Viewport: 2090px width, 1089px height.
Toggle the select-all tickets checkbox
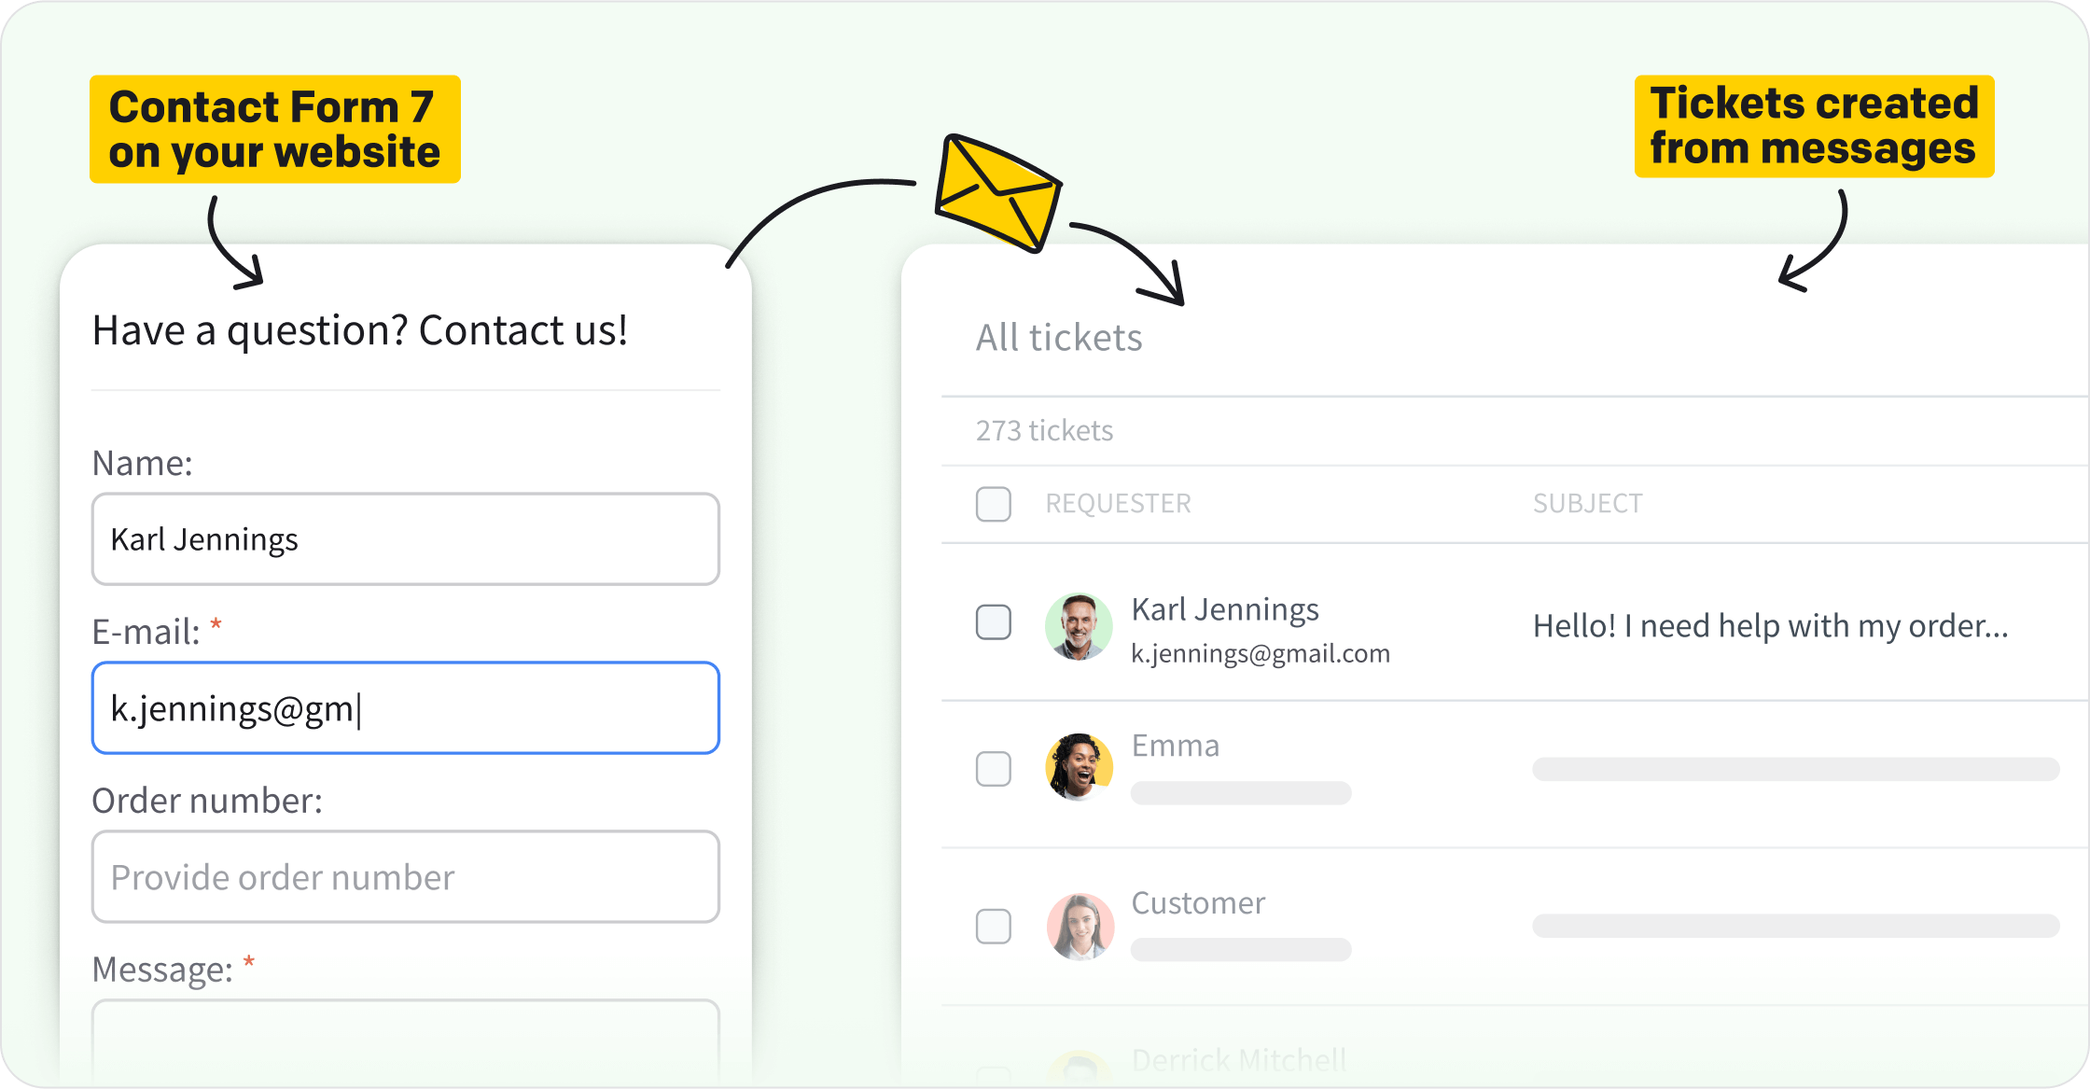pyautogui.click(x=993, y=504)
